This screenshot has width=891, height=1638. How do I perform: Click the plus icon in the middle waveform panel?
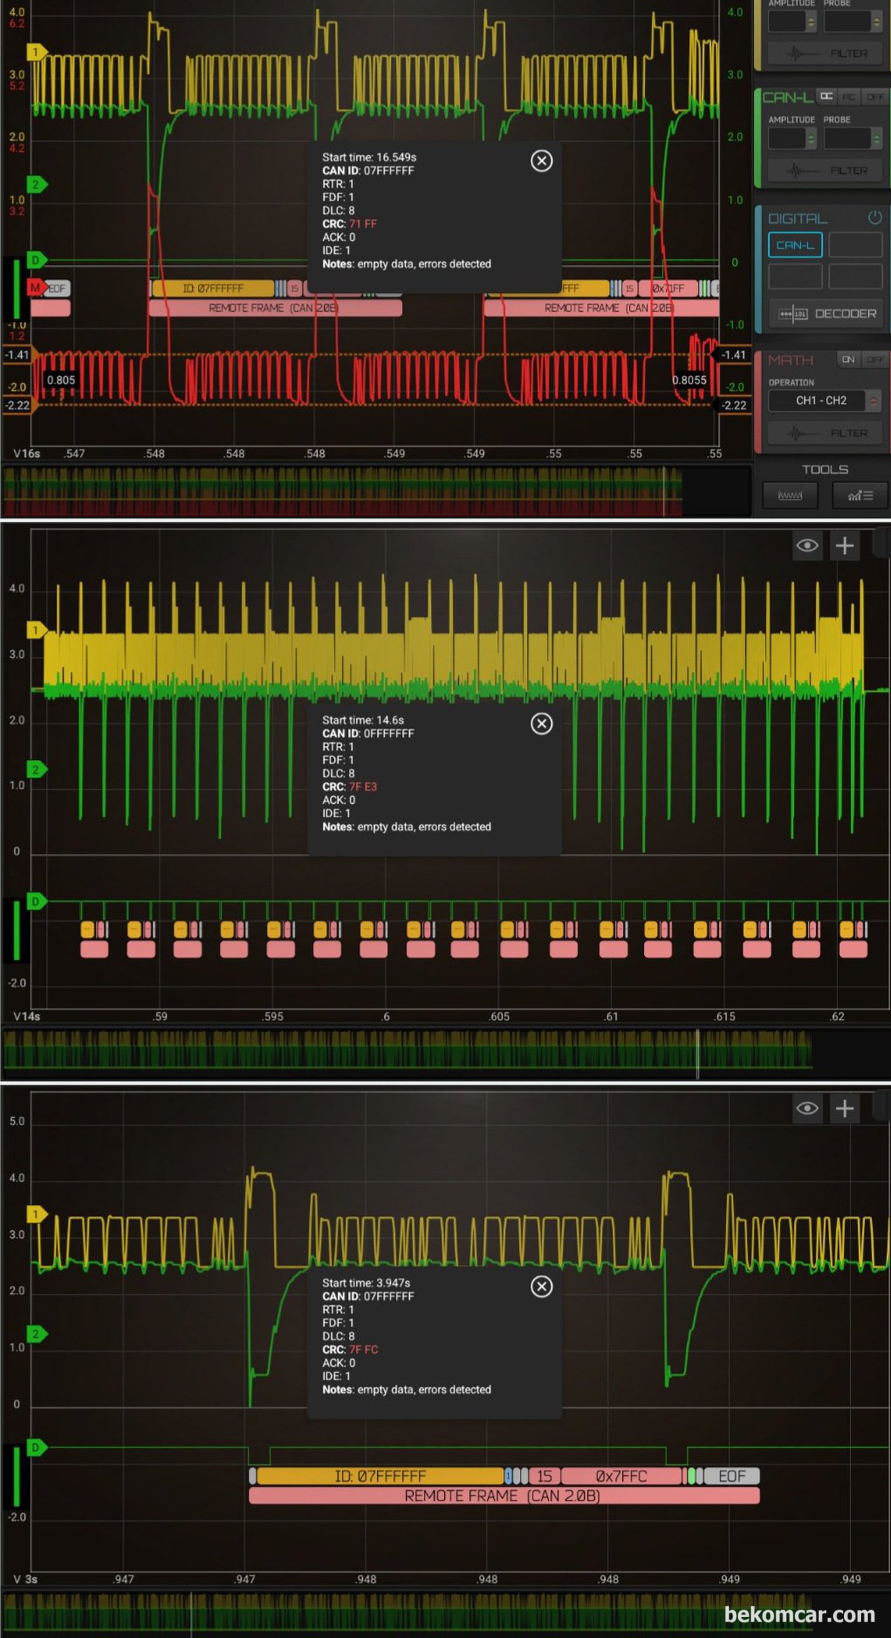845,545
